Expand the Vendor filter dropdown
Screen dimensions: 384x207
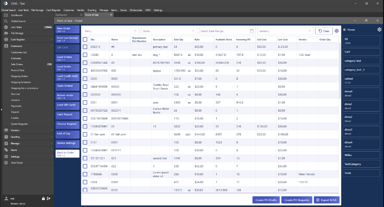coord(285,31)
